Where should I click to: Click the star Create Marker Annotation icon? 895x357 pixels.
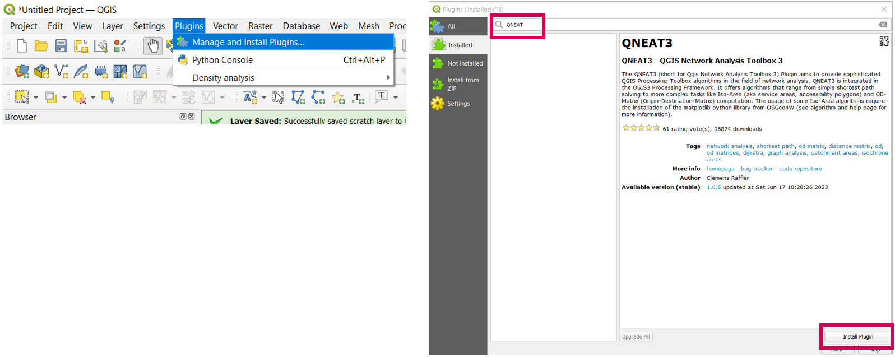coord(338,98)
